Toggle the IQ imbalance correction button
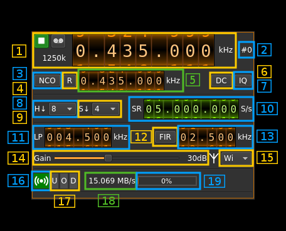Screen dimensions: 286x231 click(243, 81)
